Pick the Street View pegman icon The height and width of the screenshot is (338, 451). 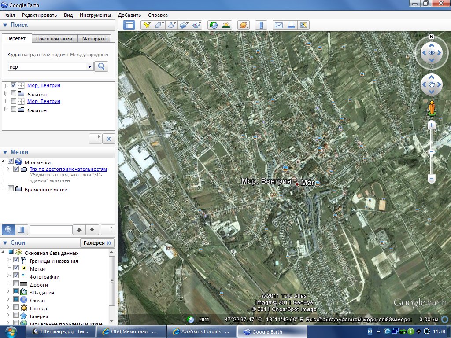click(x=432, y=109)
